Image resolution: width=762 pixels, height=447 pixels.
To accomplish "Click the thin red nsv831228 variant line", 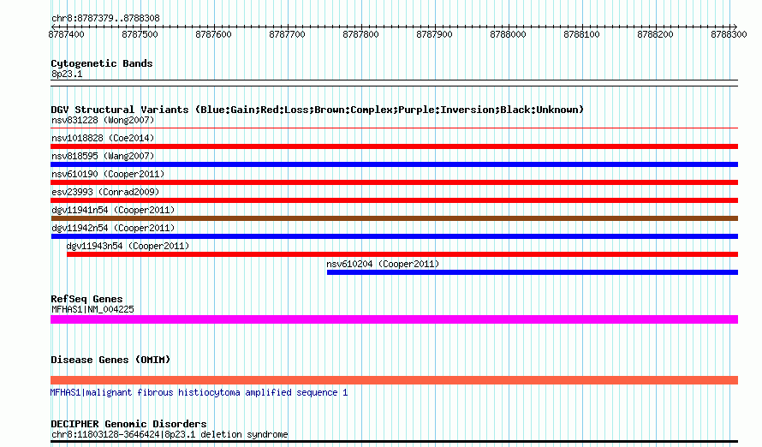I will click(394, 128).
